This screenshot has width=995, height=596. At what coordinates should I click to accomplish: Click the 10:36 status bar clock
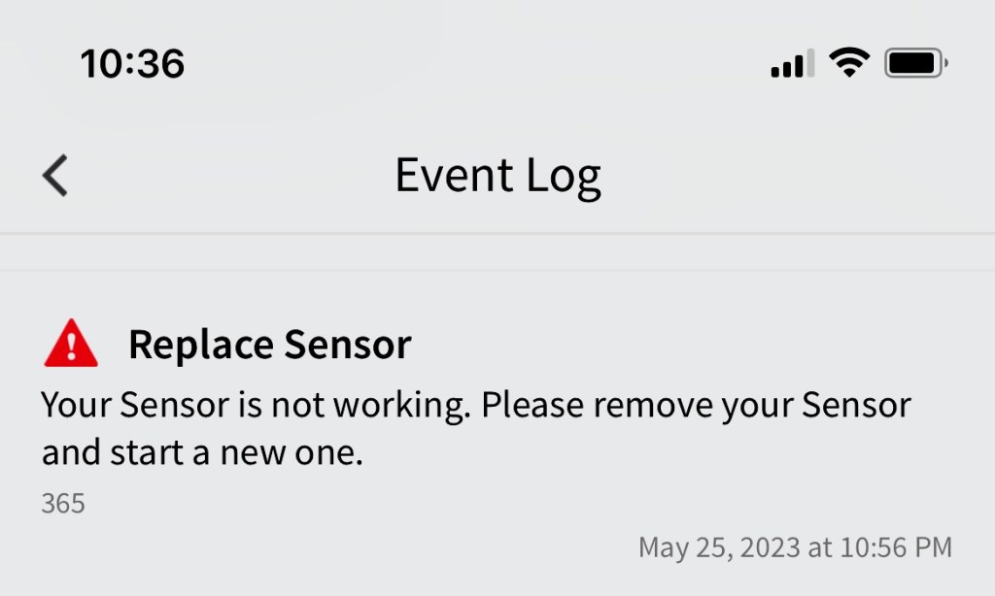(x=132, y=65)
